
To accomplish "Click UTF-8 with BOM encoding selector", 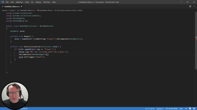I will pos(171,109).
